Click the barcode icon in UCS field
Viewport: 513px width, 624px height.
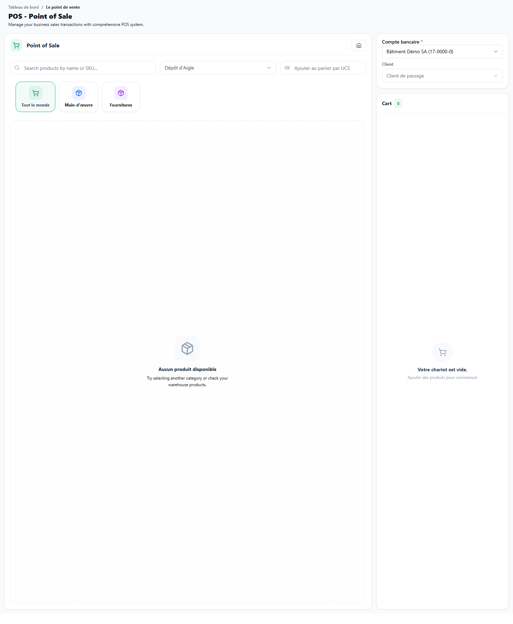pos(287,68)
